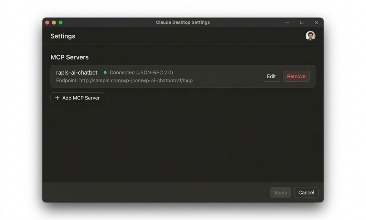Click the green connection status dot

coord(105,72)
